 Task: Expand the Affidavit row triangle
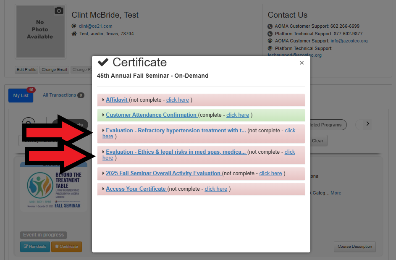[103, 100]
